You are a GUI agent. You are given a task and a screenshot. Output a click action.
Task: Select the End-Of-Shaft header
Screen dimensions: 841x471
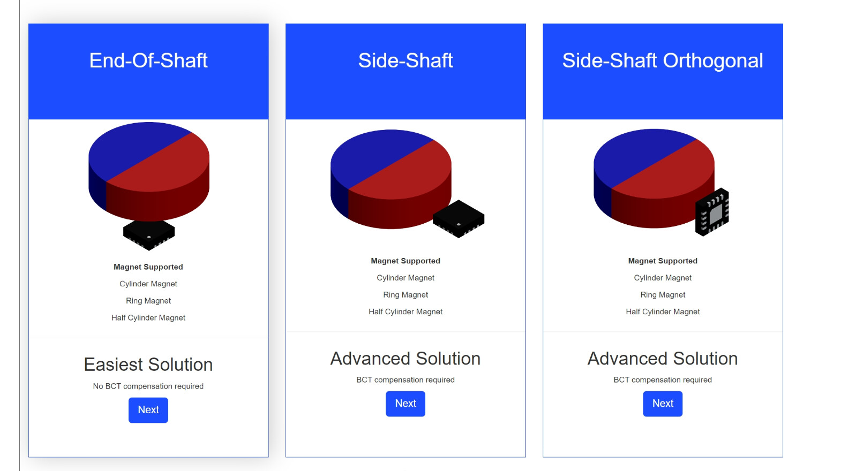point(148,61)
